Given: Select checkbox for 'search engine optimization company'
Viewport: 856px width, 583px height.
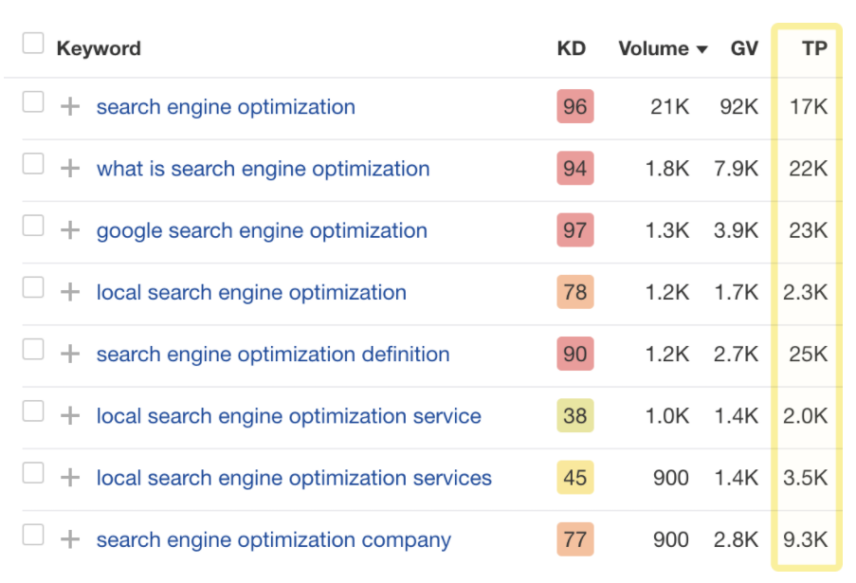Looking at the screenshot, I should click(33, 535).
